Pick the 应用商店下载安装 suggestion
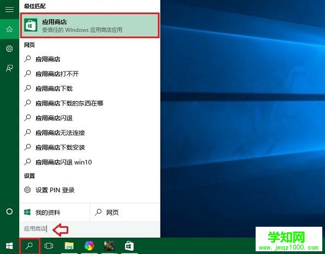 click(x=90, y=147)
